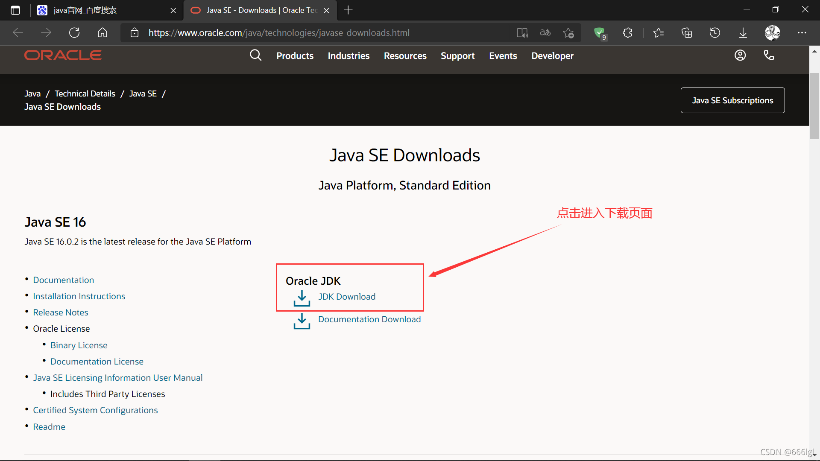This screenshot has height=461, width=820.
Task: Open the Release Notes link
Action: click(x=61, y=312)
